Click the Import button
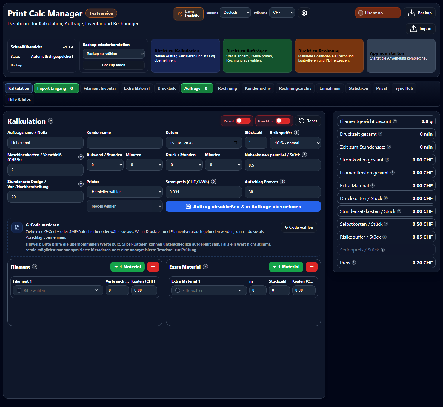 pyautogui.click(x=421, y=29)
